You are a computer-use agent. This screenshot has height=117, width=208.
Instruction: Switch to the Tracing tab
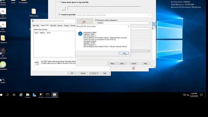point(66,26)
